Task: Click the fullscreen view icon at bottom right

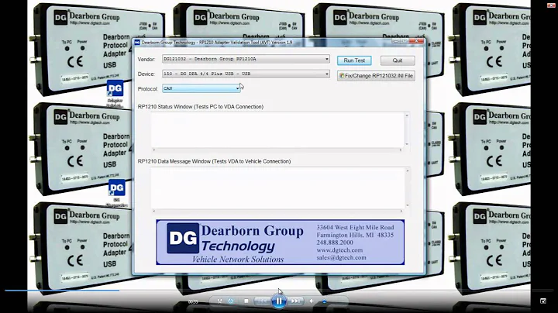Action: coord(543,301)
